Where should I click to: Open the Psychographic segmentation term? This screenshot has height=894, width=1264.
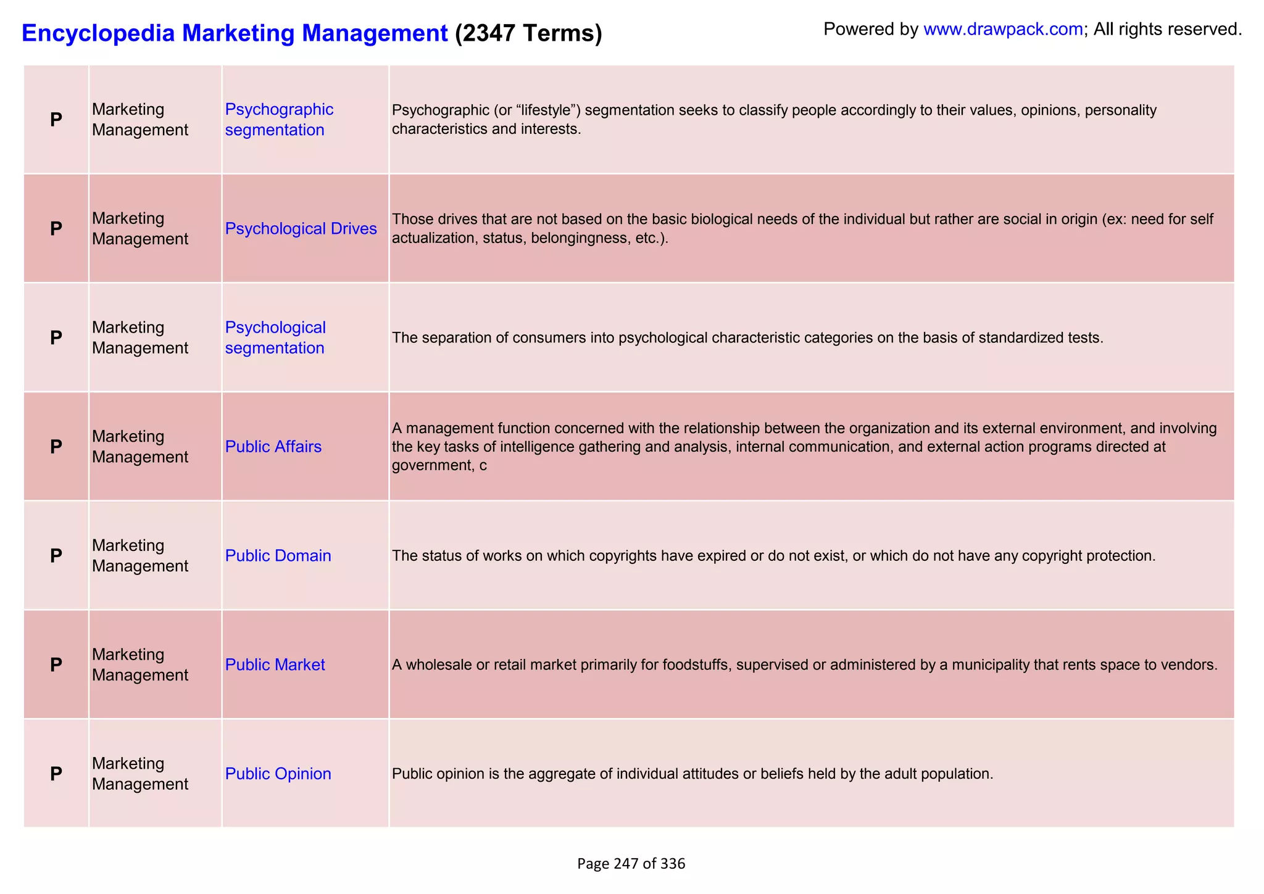(279, 120)
